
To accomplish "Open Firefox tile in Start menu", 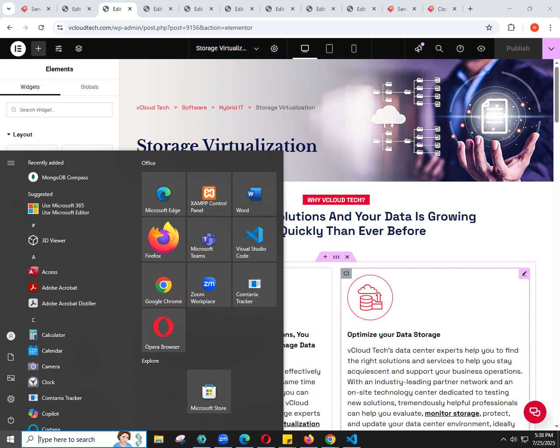I will (164, 239).
